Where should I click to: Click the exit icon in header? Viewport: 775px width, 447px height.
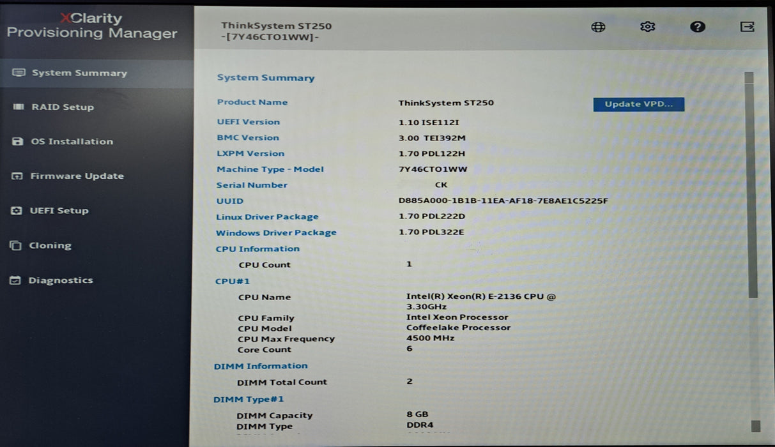click(747, 27)
